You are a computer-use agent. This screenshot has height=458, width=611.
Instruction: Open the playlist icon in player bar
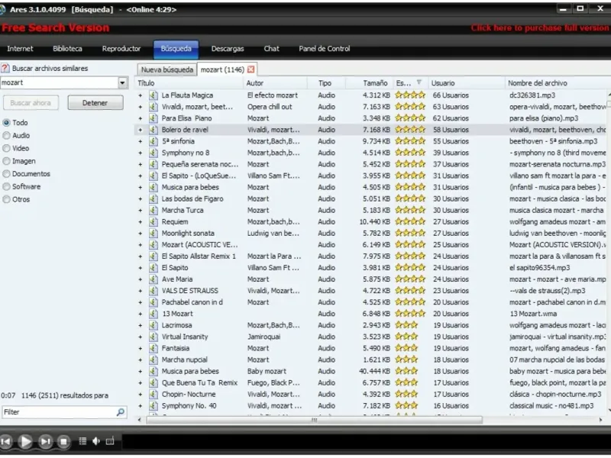tap(82, 441)
